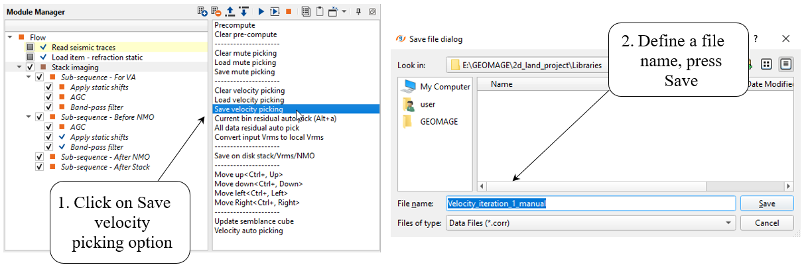Click the Cancel button in the dialog
The height and width of the screenshot is (267, 806).
point(767,223)
